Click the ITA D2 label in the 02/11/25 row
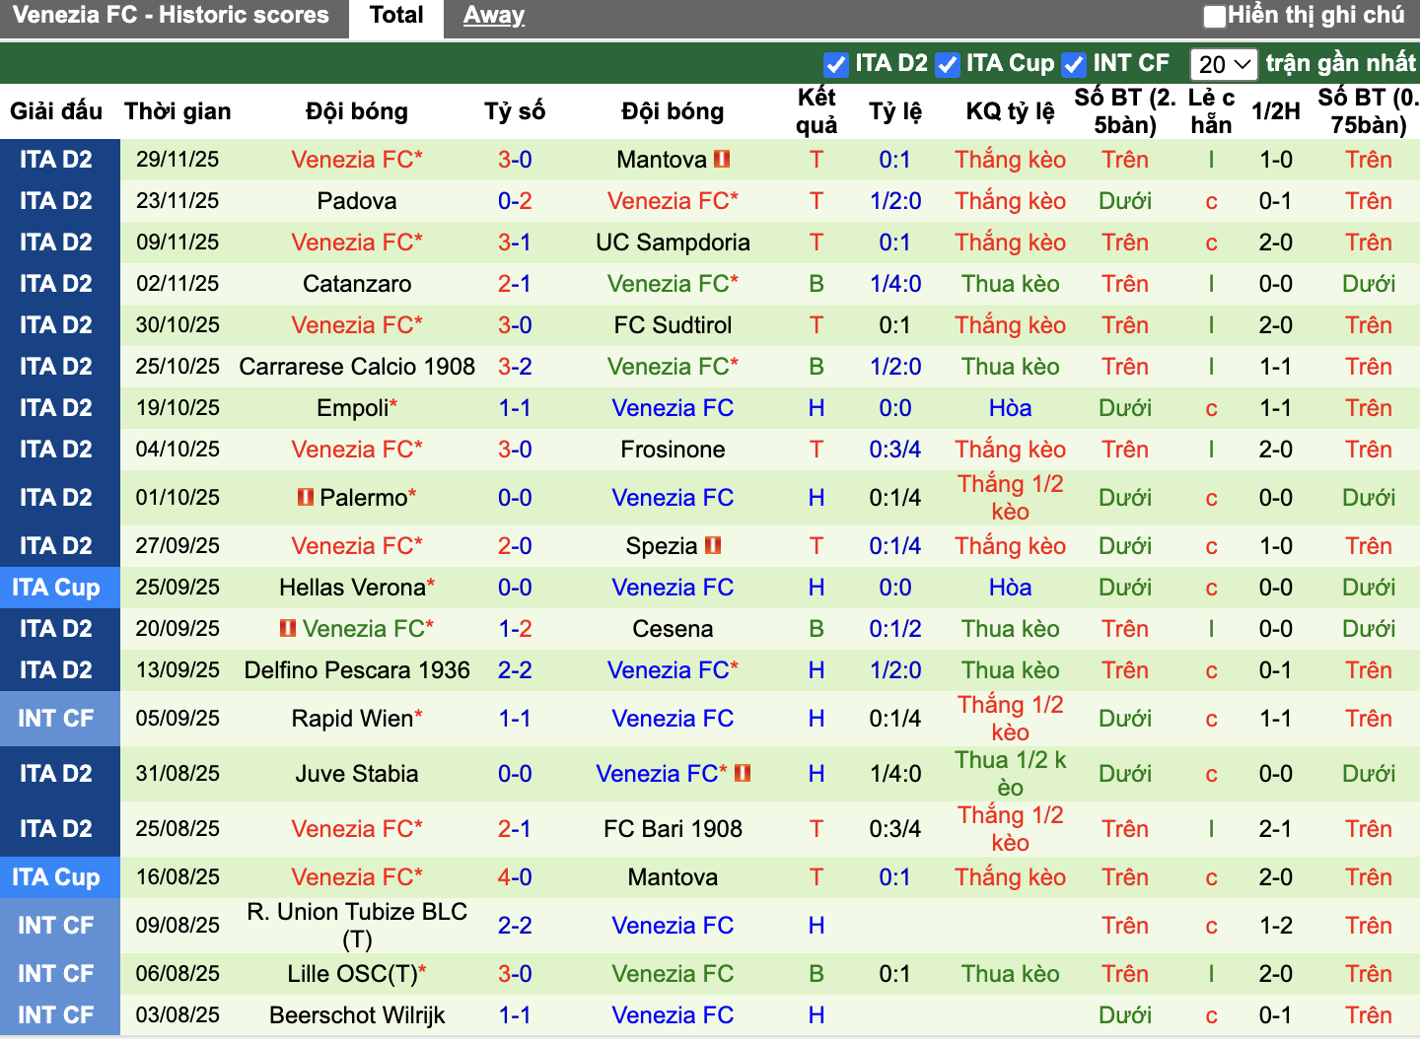The image size is (1420, 1043). 56,284
